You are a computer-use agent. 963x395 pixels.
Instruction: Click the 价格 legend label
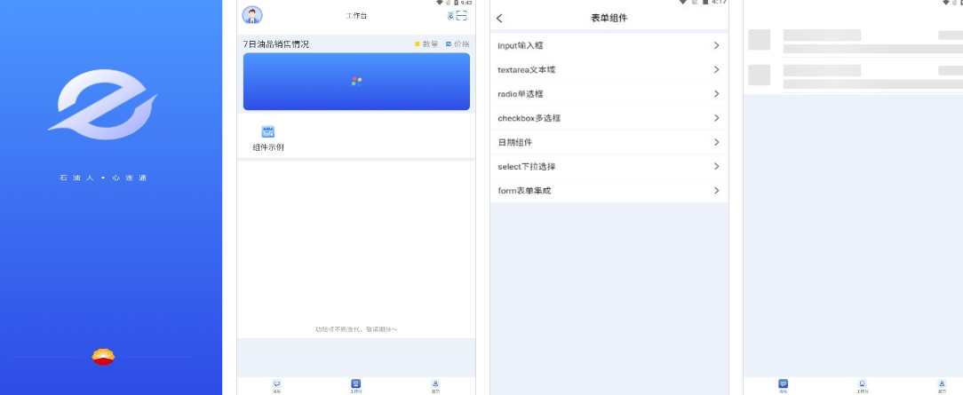462,44
